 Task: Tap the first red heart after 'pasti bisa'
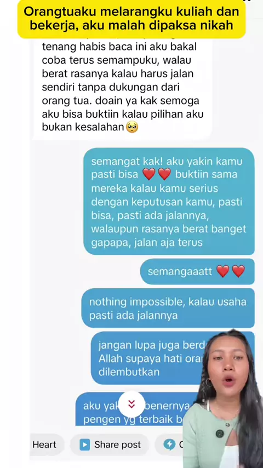tap(149, 174)
